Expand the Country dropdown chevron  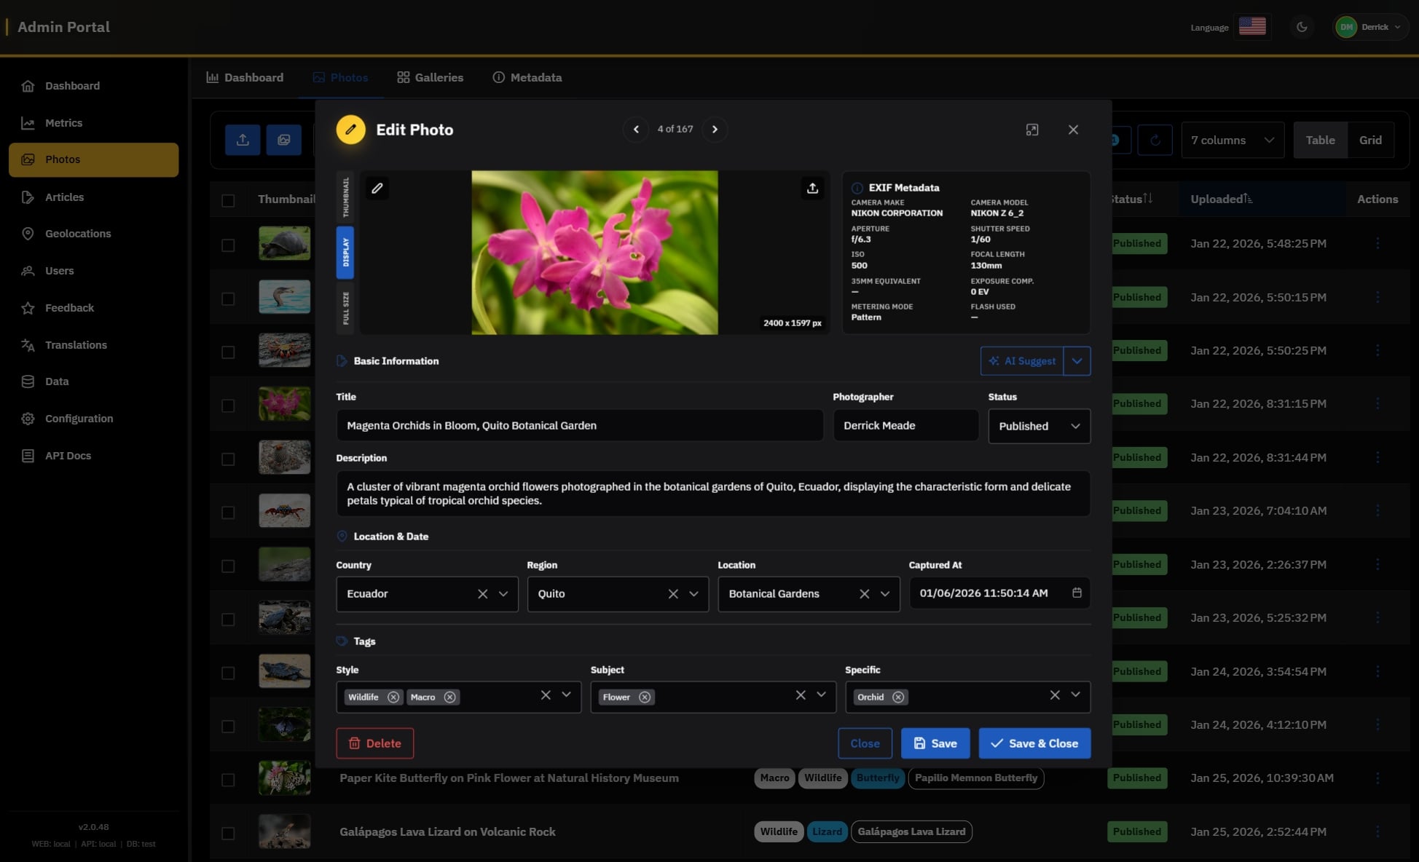click(503, 594)
